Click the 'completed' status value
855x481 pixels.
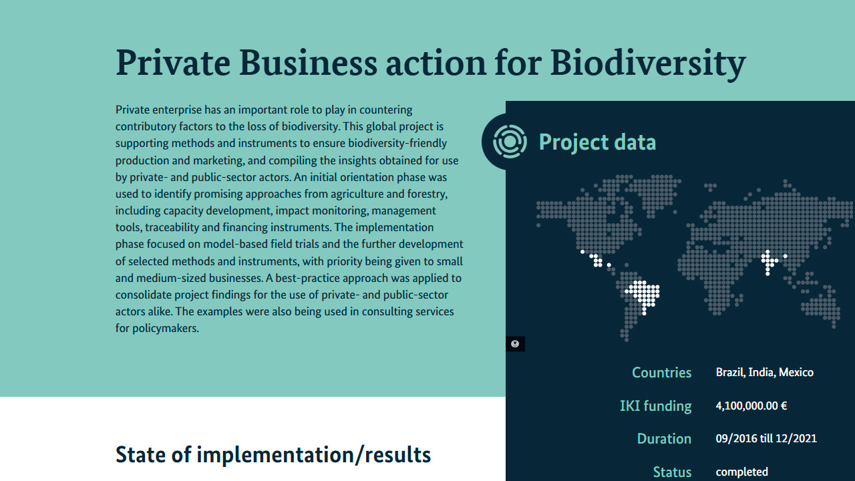pyautogui.click(x=741, y=472)
